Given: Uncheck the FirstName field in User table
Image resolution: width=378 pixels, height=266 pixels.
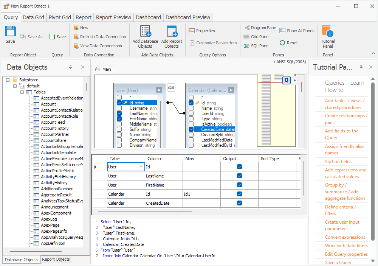Looking at the screenshot, I should click(119, 118).
